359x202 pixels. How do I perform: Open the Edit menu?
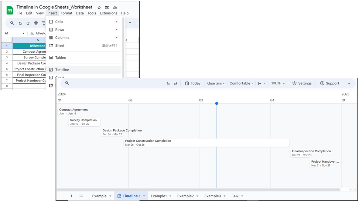coord(29,13)
